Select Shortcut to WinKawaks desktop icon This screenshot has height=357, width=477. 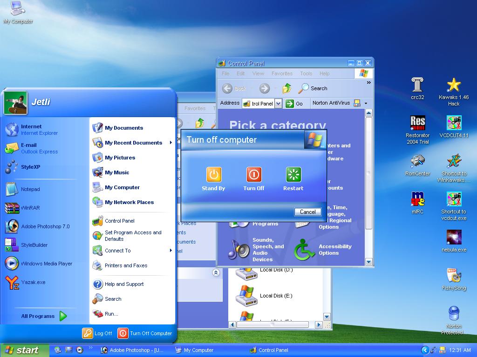pyautogui.click(x=454, y=168)
